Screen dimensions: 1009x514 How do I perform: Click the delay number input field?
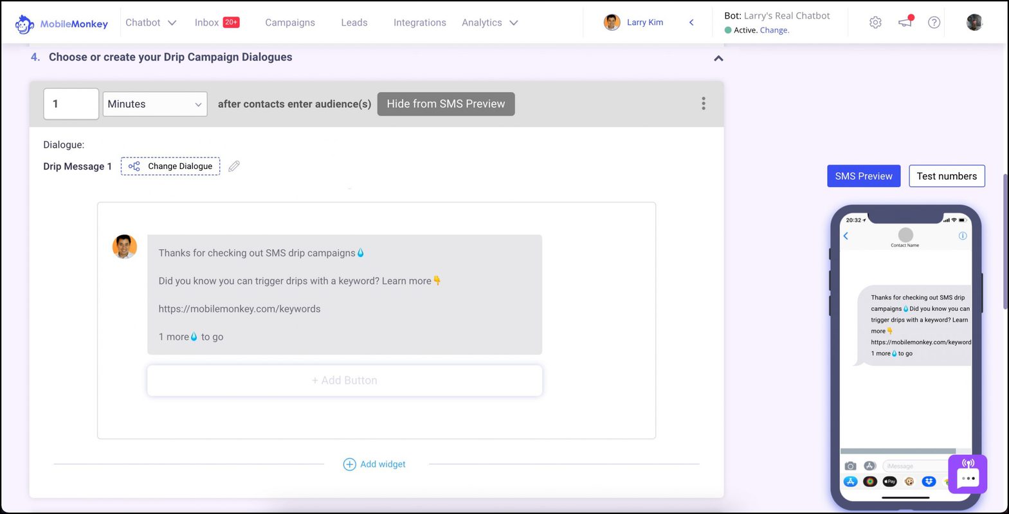click(x=71, y=104)
